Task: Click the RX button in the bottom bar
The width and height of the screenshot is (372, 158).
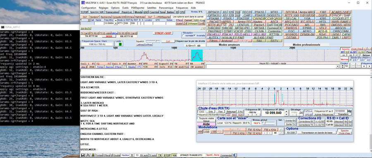Action: tap(175, 155)
